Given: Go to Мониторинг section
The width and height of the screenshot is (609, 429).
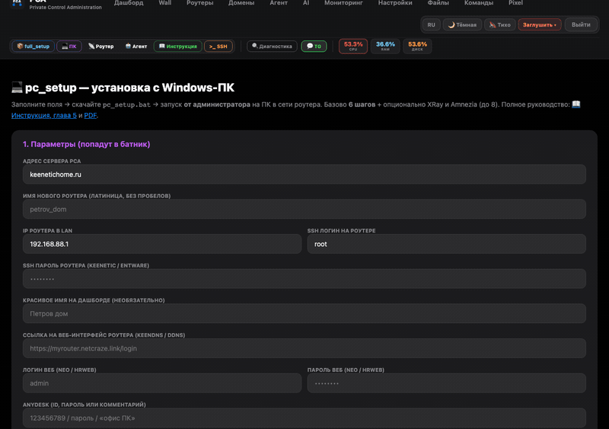Looking at the screenshot, I should (343, 3).
